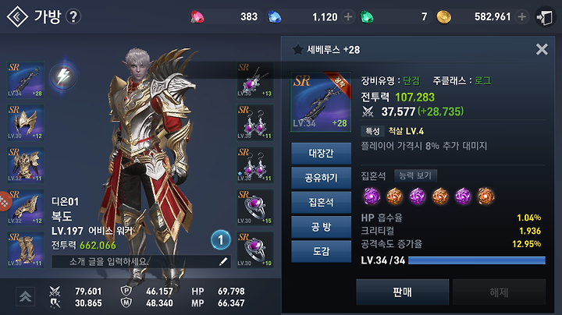Select the SR necklace +13 slot
The image size is (562, 315).
[x=255, y=80]
